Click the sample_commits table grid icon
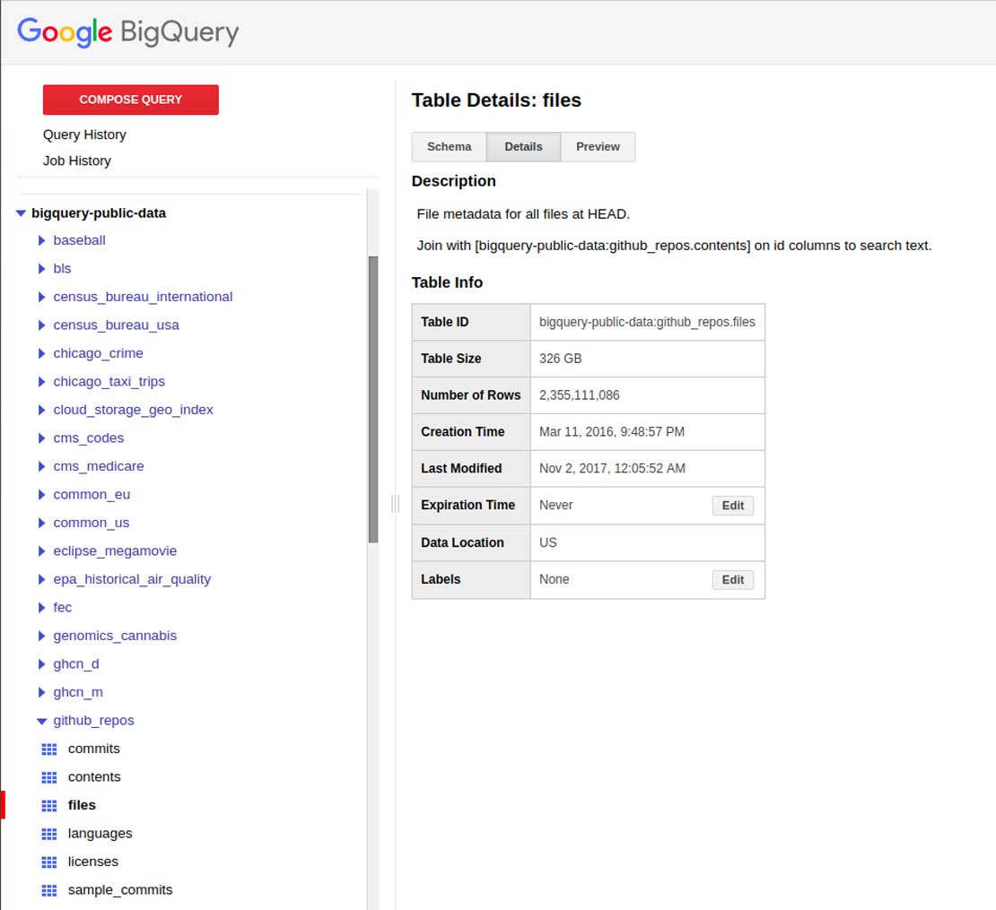 point(49,890)
